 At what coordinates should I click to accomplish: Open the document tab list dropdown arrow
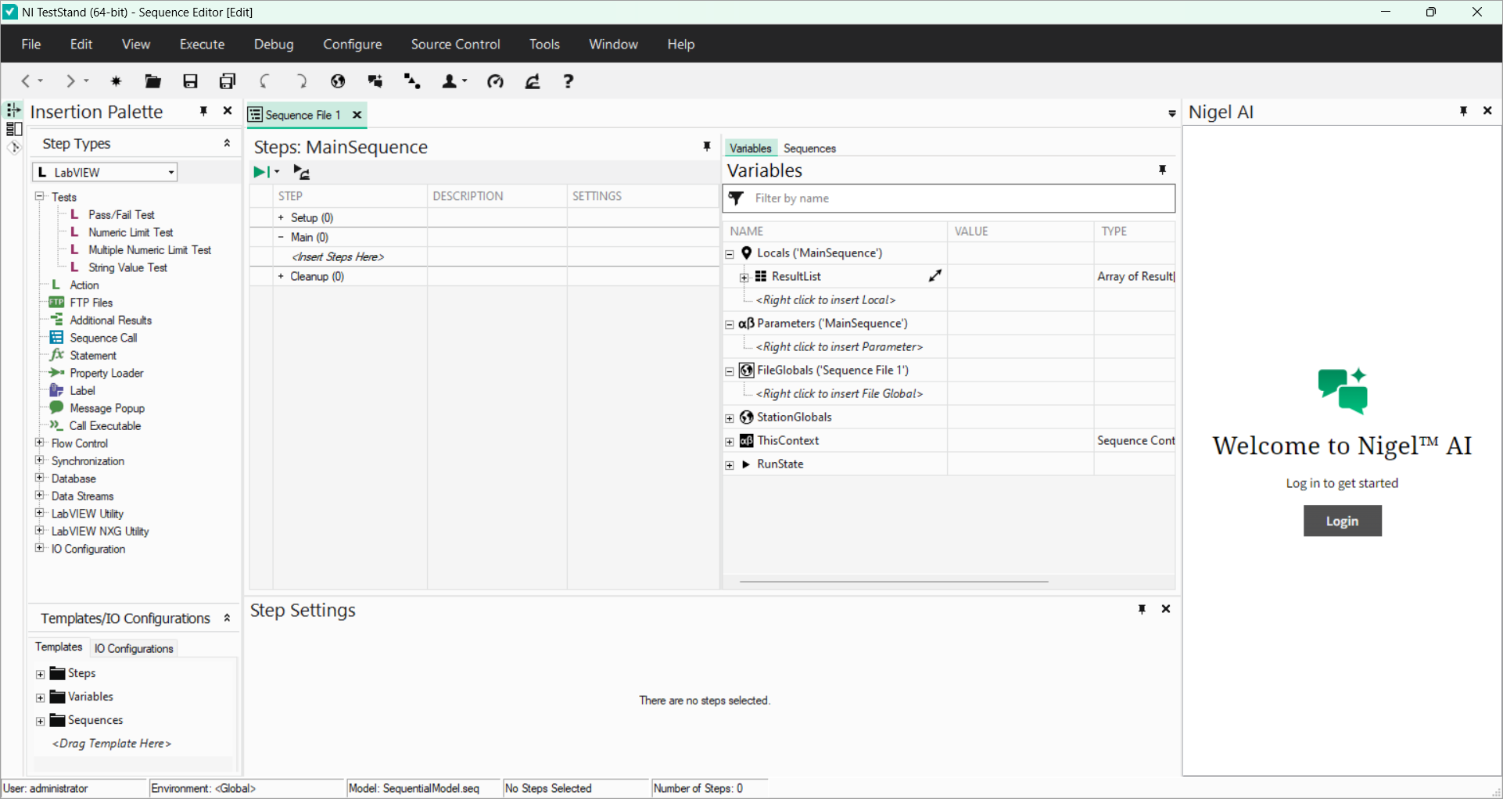coord(1171,114)
